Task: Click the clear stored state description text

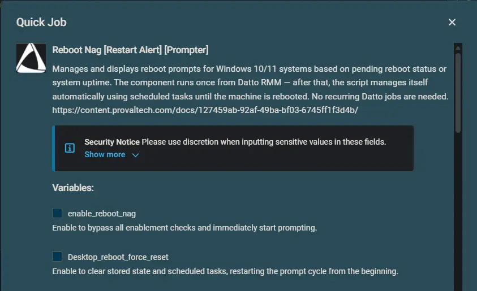Action: [225, 271]
